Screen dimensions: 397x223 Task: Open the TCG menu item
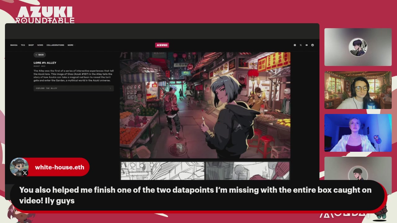(23, 45)
